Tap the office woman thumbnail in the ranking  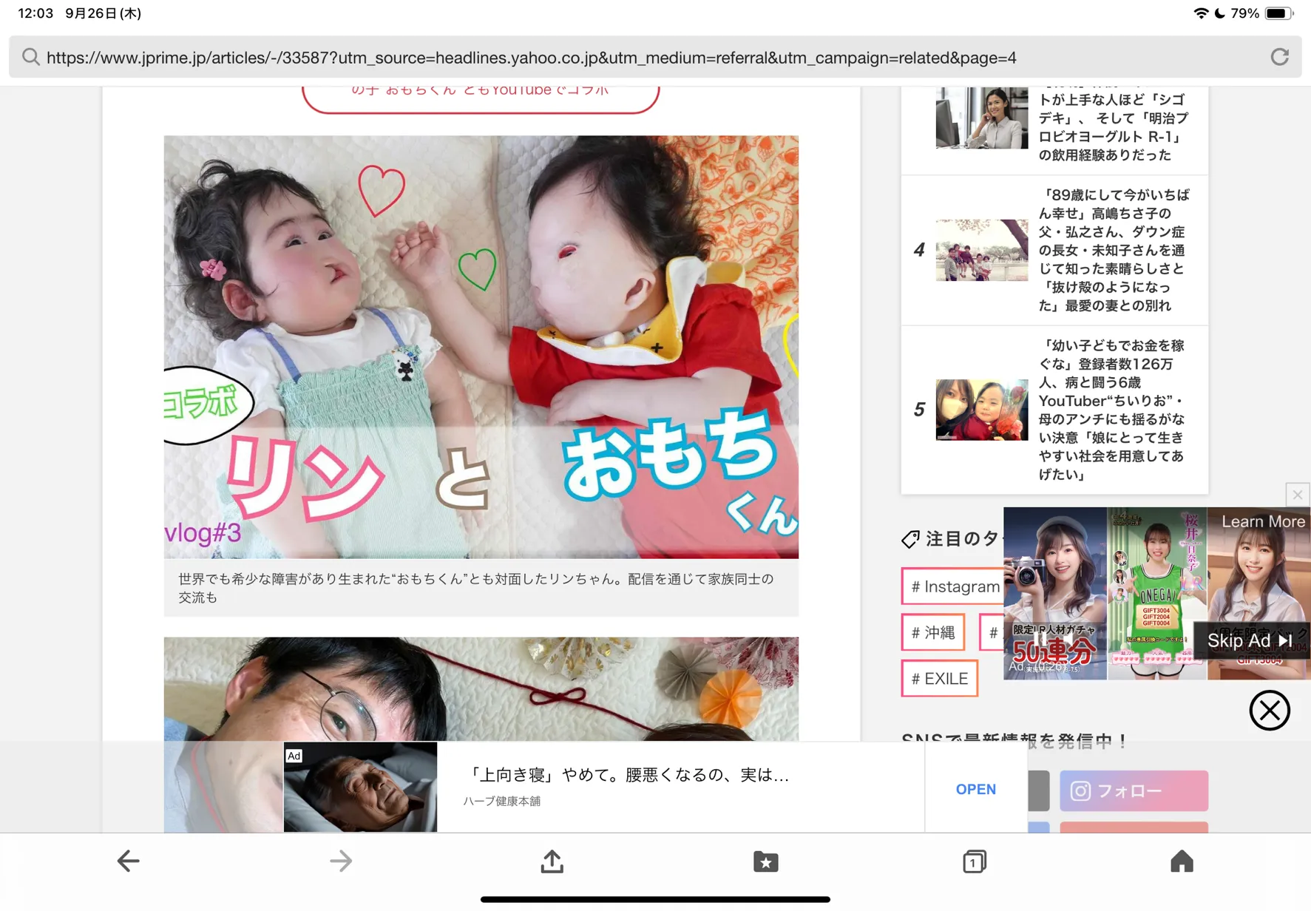tap(981, 118)
